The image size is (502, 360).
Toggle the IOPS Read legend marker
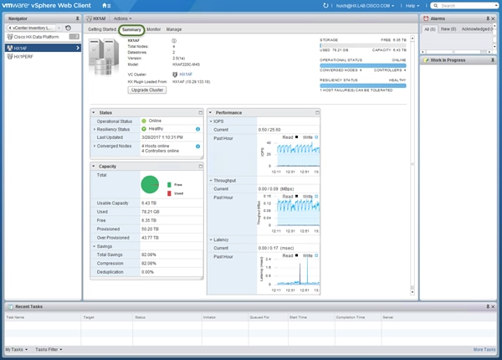tap(296, 137)
